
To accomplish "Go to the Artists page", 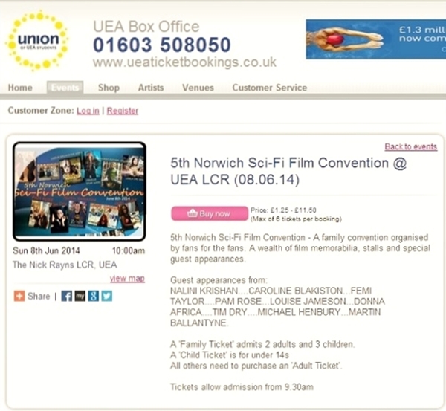I will click(x=151, y=88).
